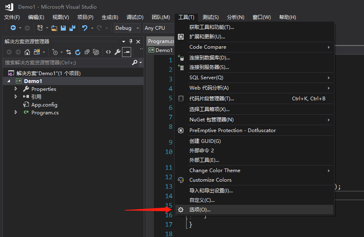Click the Open File folder icon
This screenshot has height=237, width=364.
54,28
